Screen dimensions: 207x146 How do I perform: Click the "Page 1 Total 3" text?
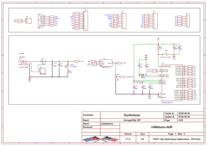[176, 134]
